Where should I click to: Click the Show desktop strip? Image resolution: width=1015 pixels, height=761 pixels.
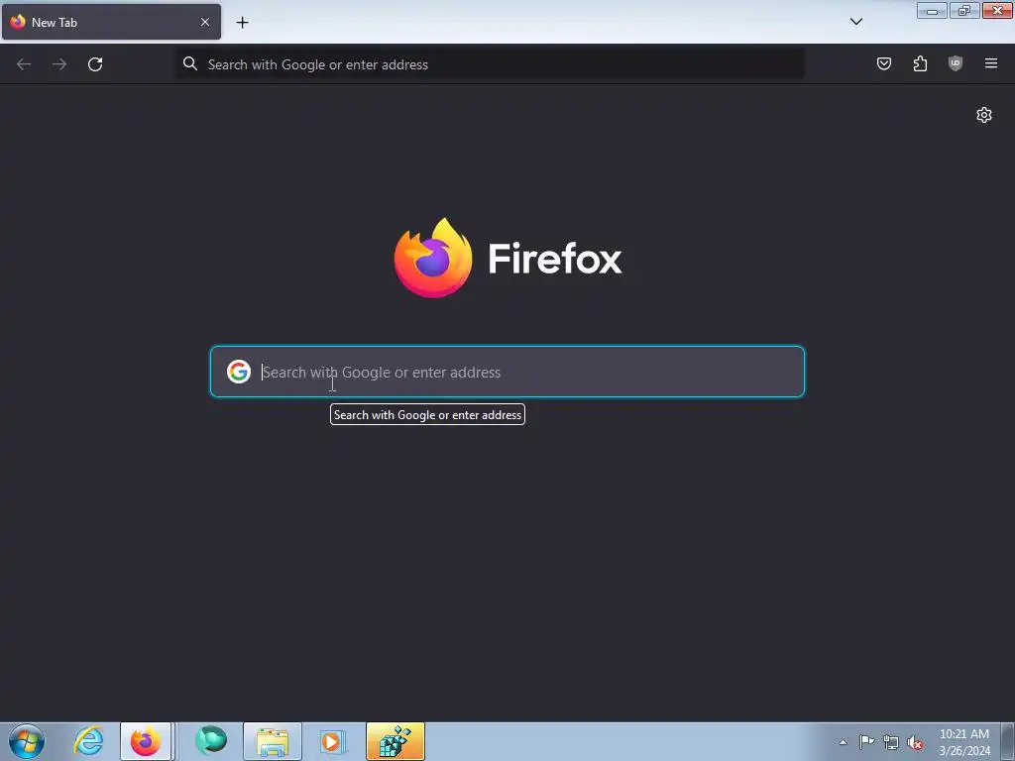pyautogui.click(x=1008, y=741)
